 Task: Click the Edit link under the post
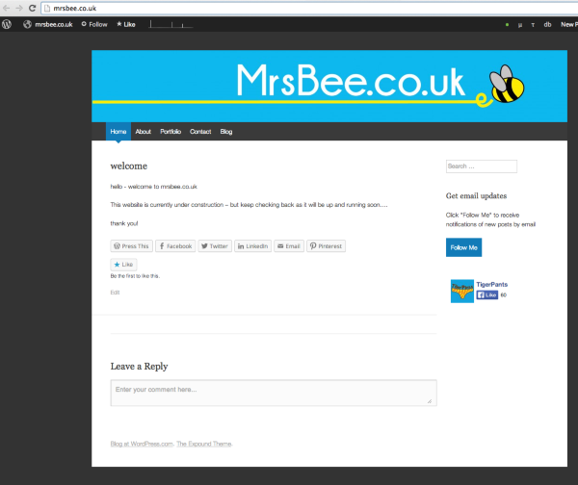(115, 292)
